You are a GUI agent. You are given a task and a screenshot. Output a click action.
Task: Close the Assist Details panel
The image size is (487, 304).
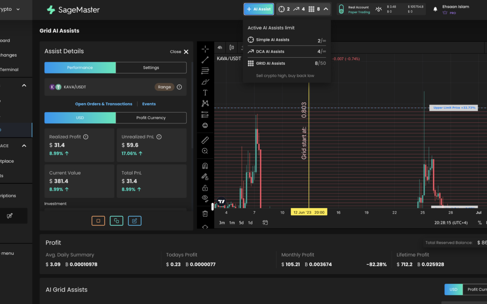[179, 51]
